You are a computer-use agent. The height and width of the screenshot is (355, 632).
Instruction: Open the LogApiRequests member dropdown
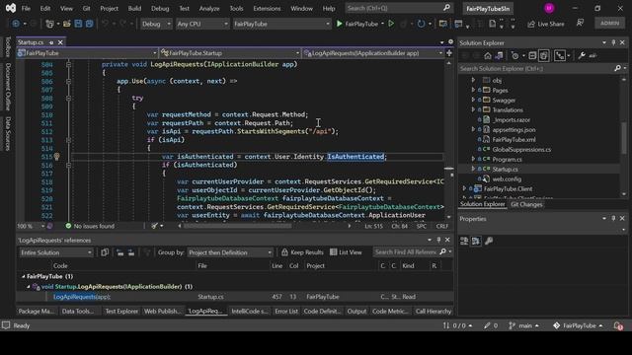pyautogui.click(x=373, y=53)
